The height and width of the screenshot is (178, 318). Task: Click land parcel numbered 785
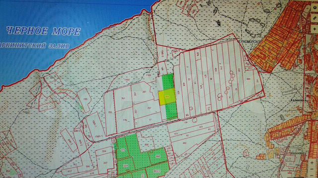110,113
